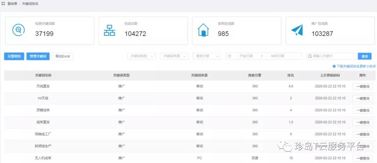377x163 pixels.
Task: Click the 官网在线数 house icon
Action: [x=203, y=30]
